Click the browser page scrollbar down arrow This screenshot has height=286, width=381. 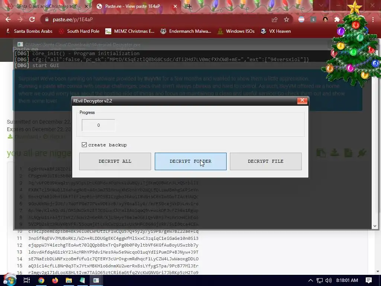pyautogui.click(x=378, y=271)
